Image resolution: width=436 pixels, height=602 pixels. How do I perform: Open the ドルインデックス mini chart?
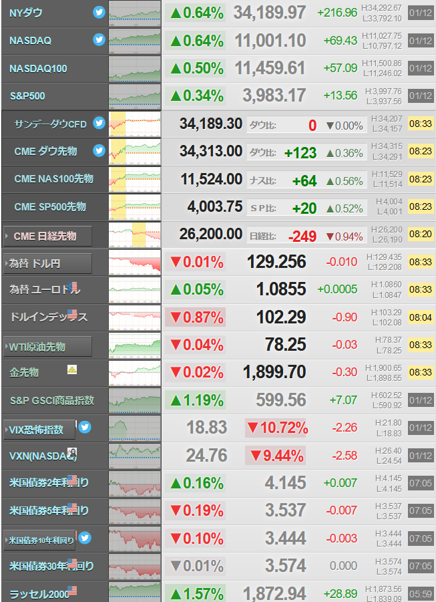pyautogui.click(x=135, y=317)
